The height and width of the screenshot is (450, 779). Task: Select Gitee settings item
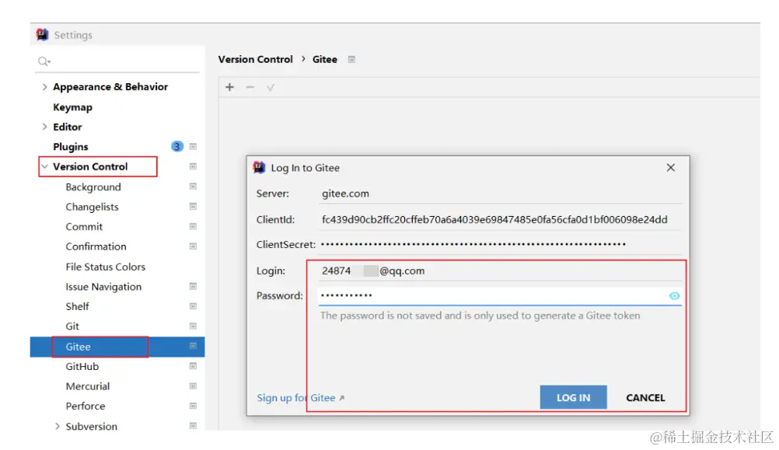click(x=78, y=347)
